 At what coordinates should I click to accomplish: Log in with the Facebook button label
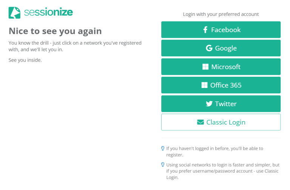pos(226,30)
